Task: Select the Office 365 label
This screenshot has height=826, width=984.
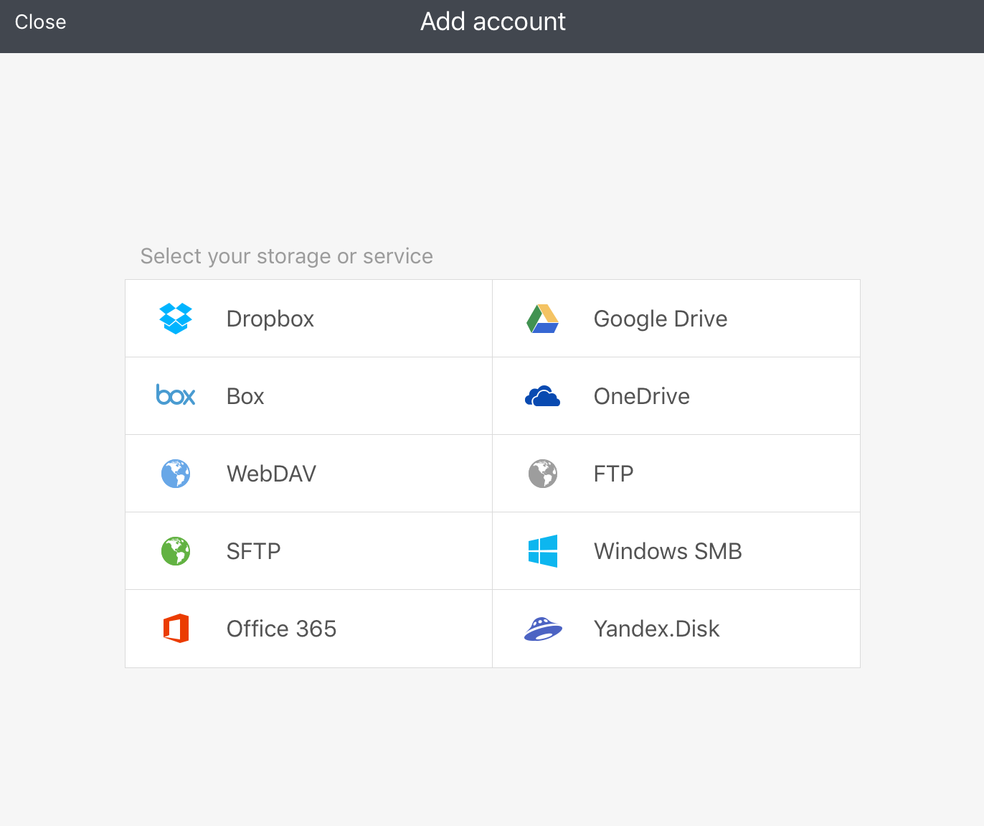Action: 281,629
